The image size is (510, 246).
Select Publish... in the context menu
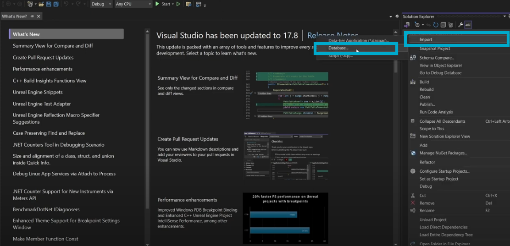427,104
